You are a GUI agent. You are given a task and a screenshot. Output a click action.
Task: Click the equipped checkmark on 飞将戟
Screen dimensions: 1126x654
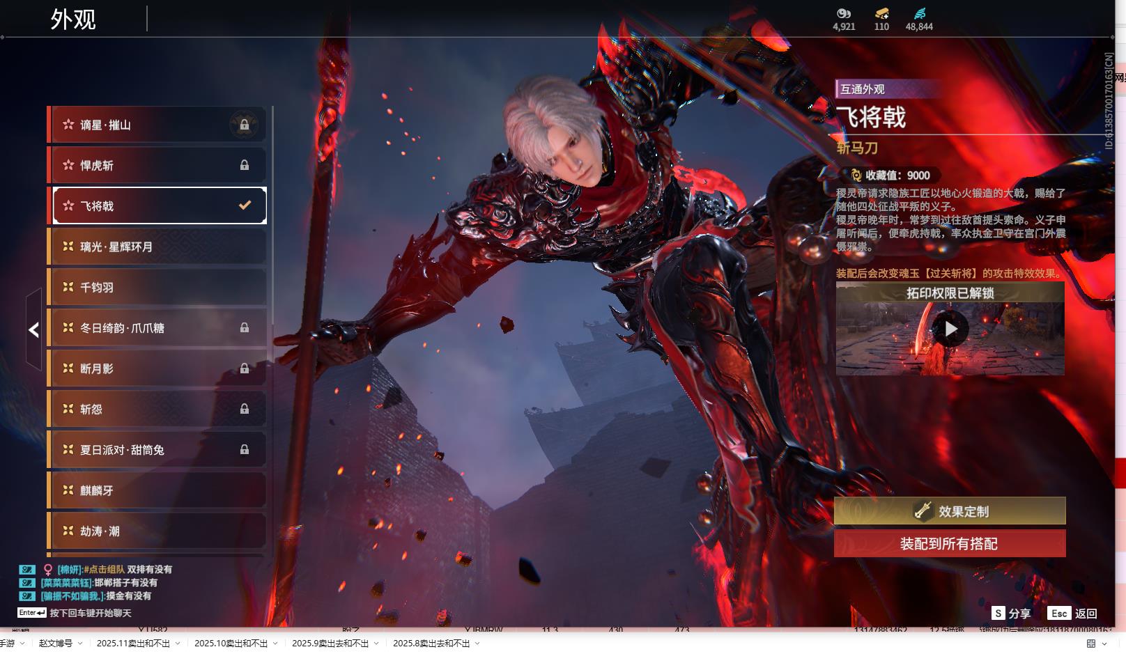pos(245,205)
